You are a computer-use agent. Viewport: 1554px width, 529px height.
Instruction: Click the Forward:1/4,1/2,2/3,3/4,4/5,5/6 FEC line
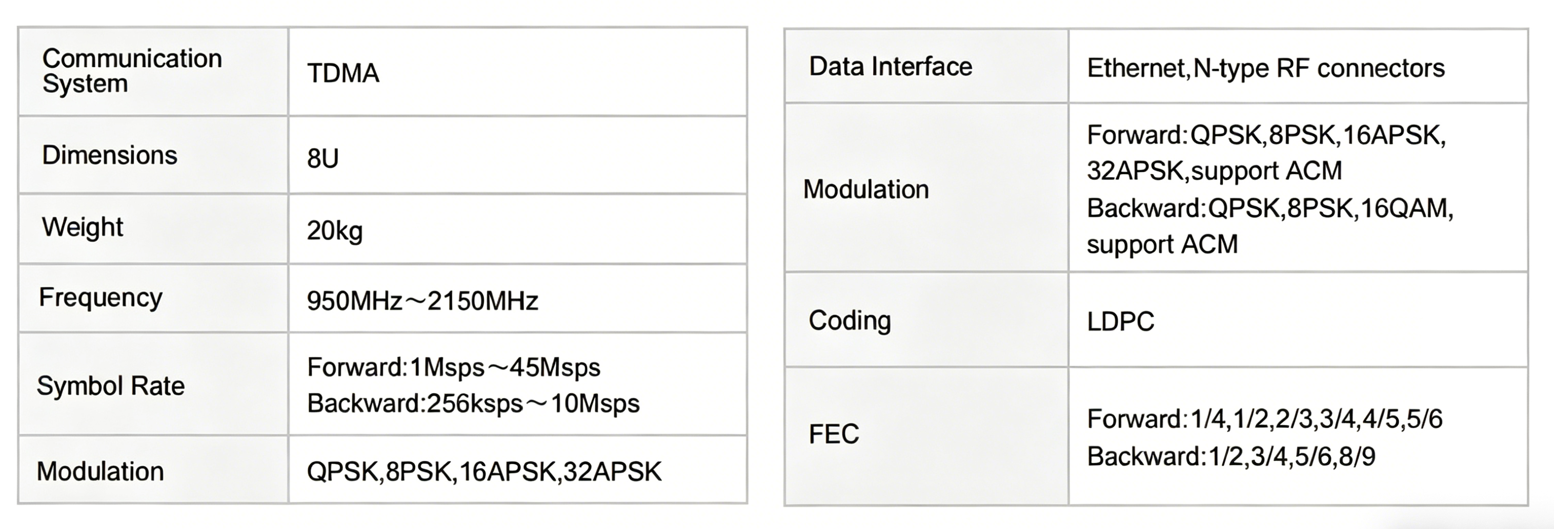1264,419
